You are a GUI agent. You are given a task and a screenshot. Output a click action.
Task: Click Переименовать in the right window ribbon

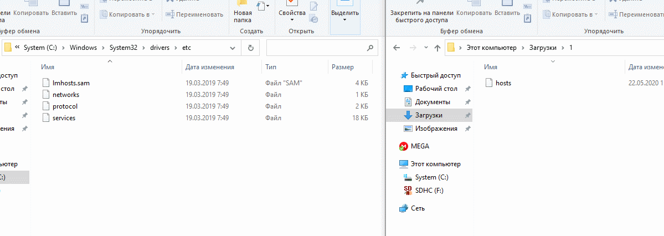636,14
